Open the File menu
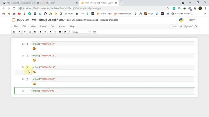Image resolution: width=209 pixels, height=117 pixels. tap(16, 26)
